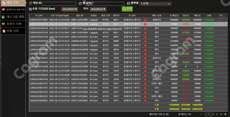This screenshot has width=230, height=117.
Task: Go to the next page arrow
Action: (221, 114)
